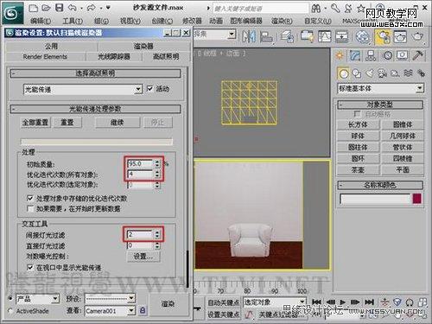Open the Utilities hammer icon
The width and height of the screenshot is (432, 324).
[418, 54]
